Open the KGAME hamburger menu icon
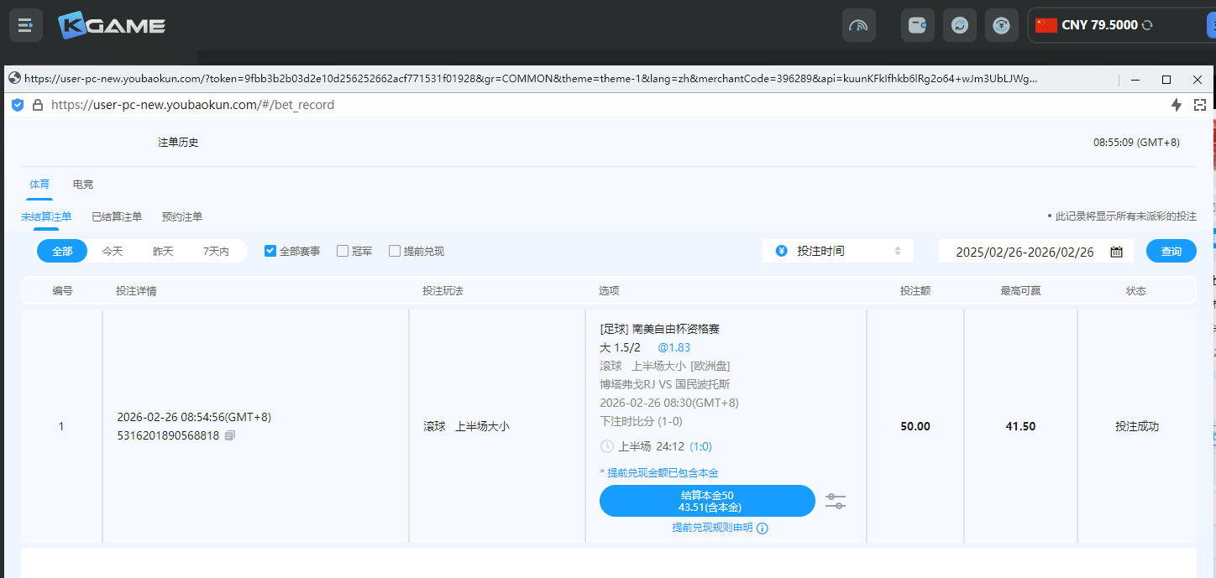 25,25
